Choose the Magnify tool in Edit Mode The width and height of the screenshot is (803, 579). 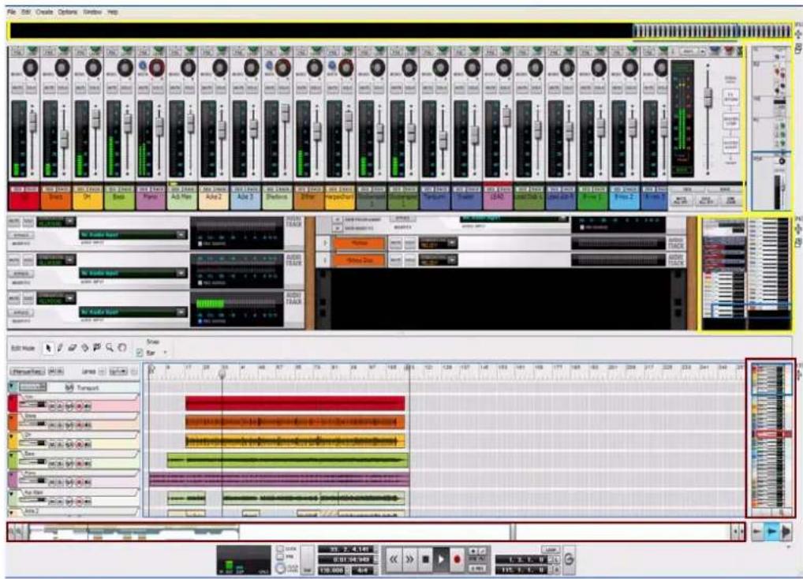[x=110, y=346]
